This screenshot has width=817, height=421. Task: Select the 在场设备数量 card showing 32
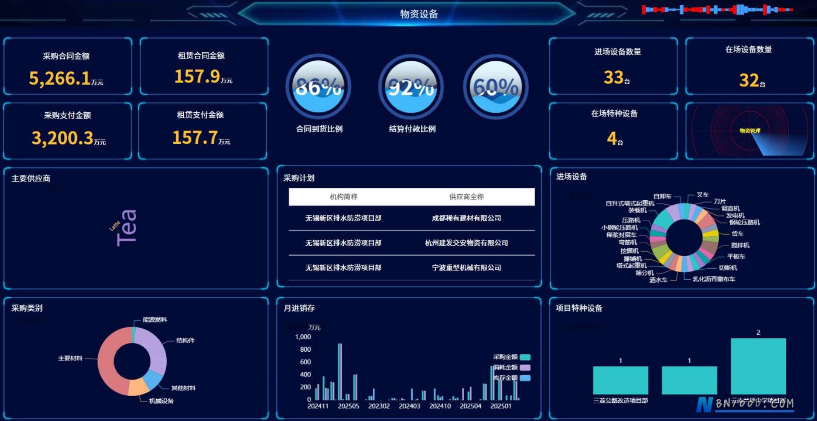click(x=750, y=66)
